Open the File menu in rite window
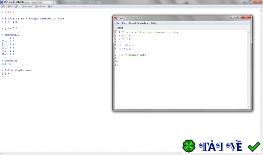 point(117,23)
